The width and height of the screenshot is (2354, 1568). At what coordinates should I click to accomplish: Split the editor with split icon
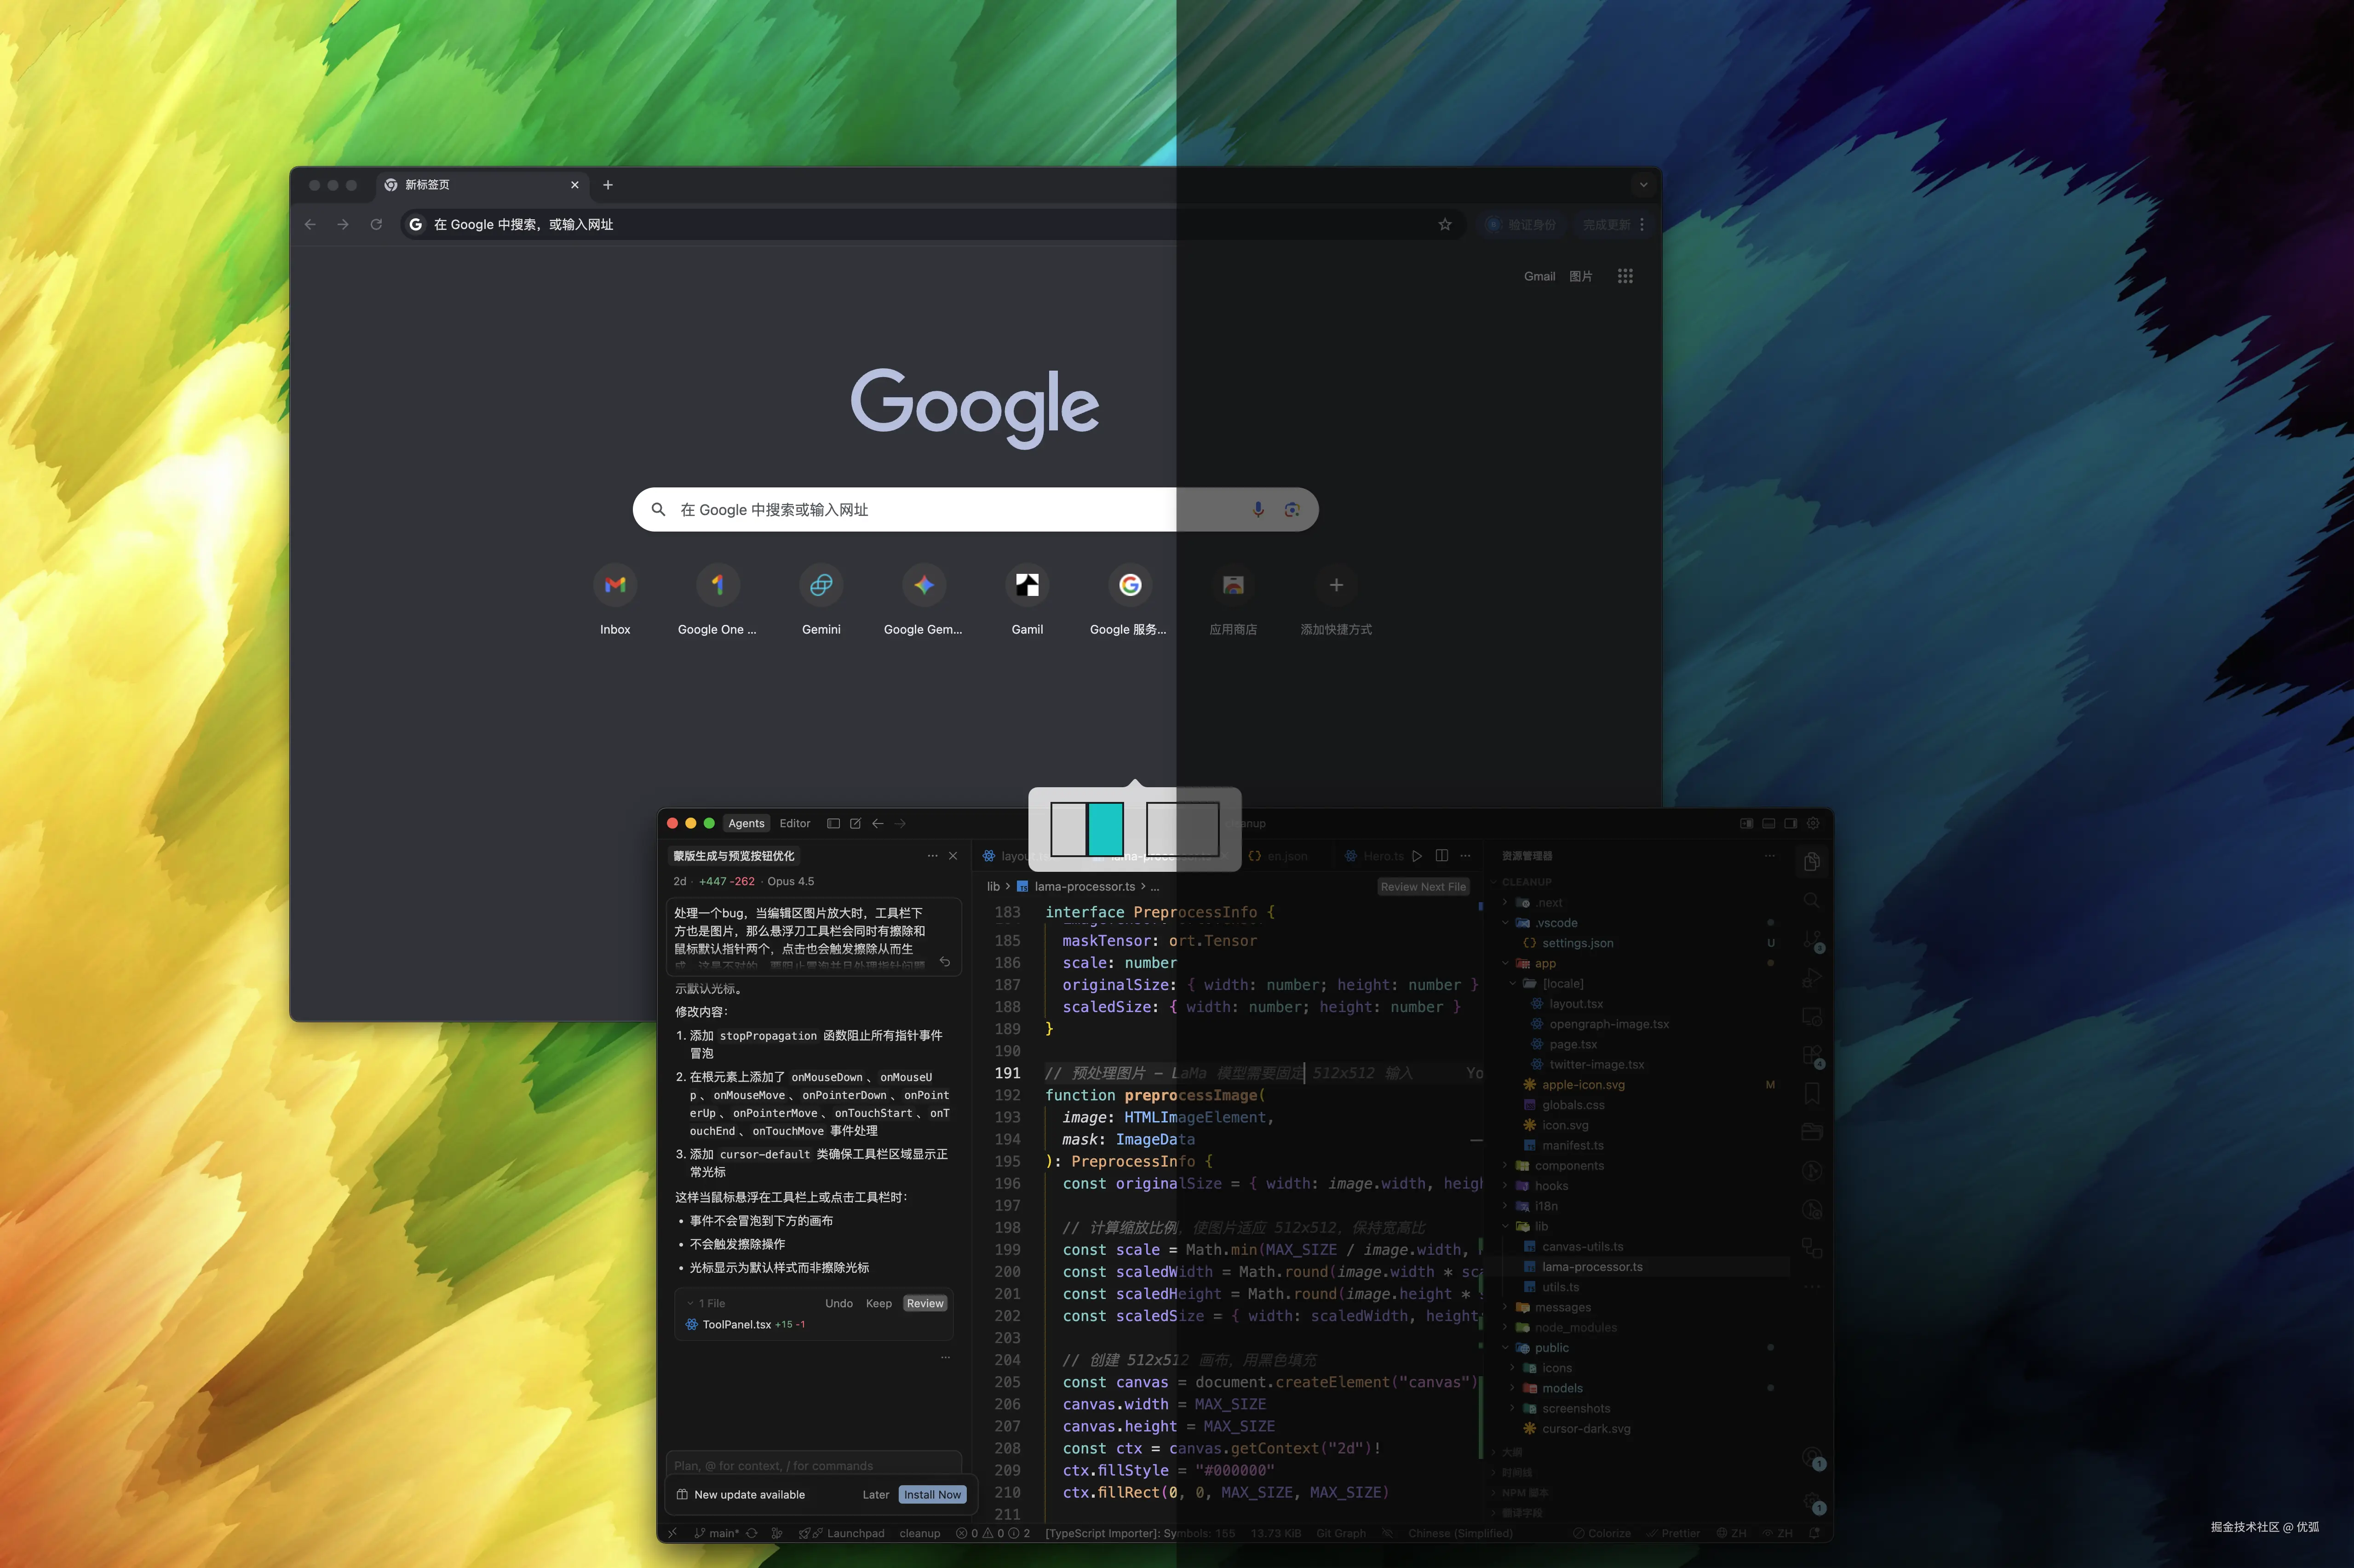[x=1441, y=856]
